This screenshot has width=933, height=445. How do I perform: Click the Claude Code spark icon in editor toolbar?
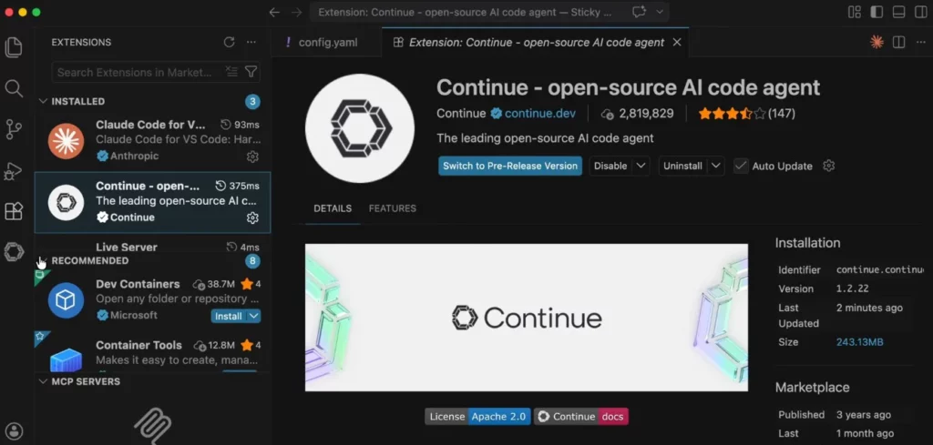pyautogui.click(x=877, y=42)
